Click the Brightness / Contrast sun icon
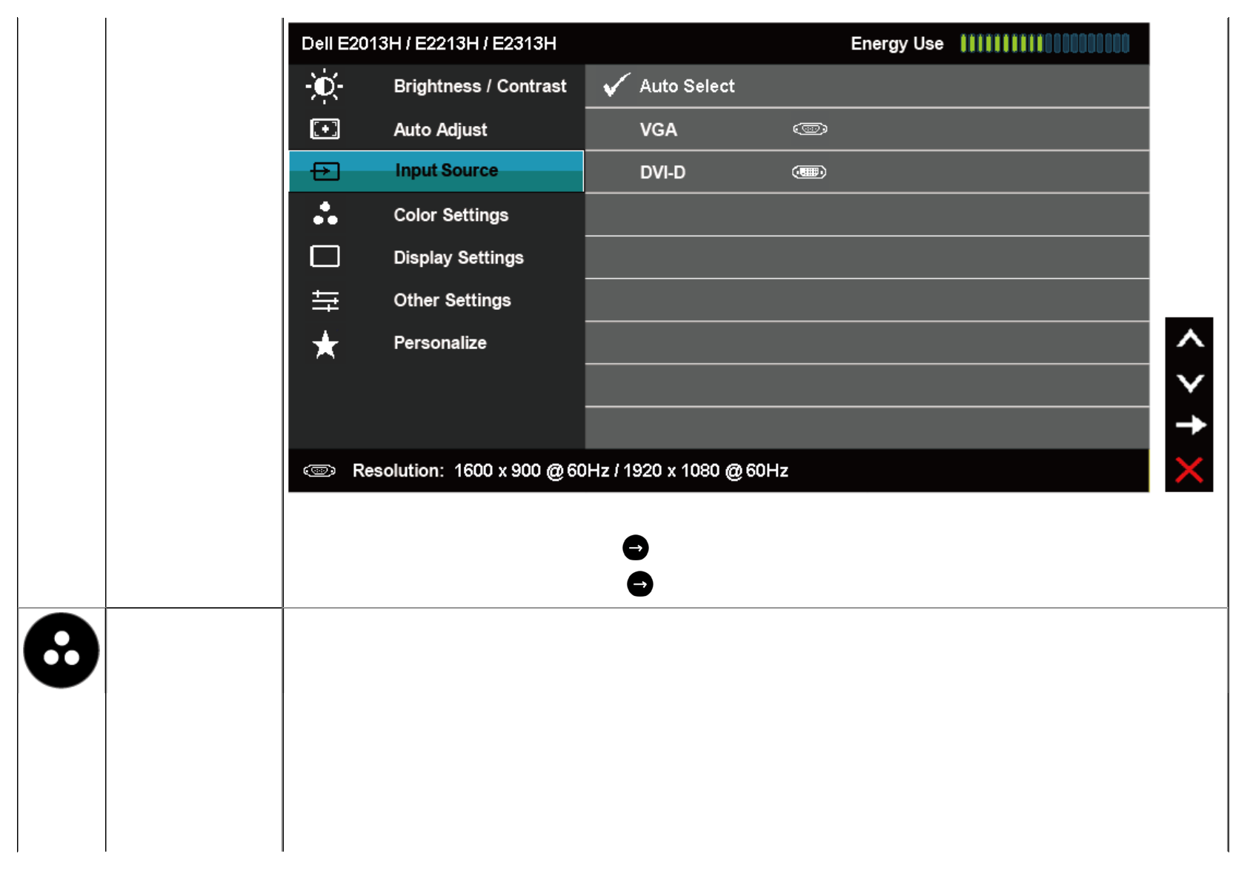The image size is (1247, 882). pyautogui.click(x=325, y=86)
